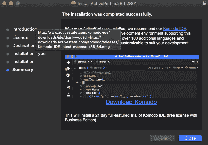Click the Komodo IDE hyperlink
This screenshot has height=145, width=208.
pos(175,29)
